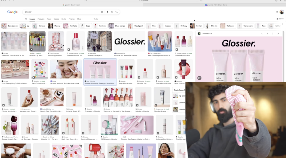Viewport: 286px width, 158px height.
Task: Open the Google apps grid
Action: 277,12
